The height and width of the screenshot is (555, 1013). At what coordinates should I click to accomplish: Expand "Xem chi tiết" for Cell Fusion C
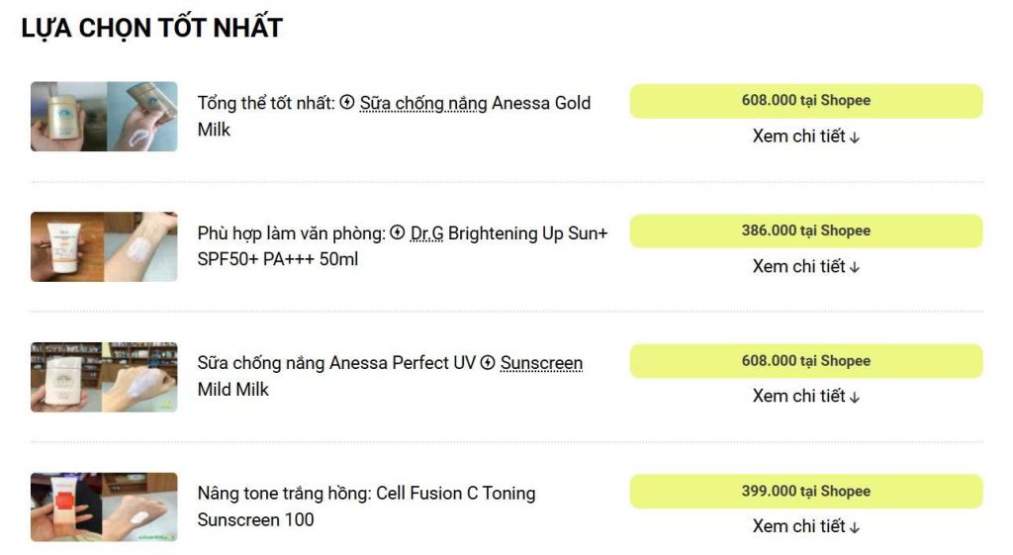806,526
